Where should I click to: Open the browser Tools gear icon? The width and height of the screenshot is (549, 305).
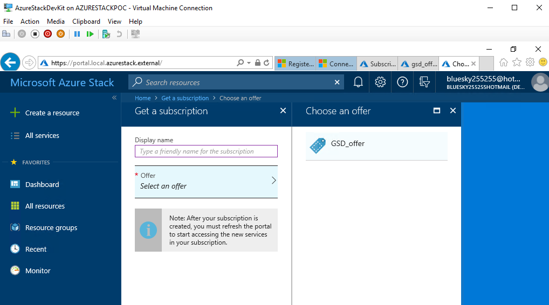530,63
